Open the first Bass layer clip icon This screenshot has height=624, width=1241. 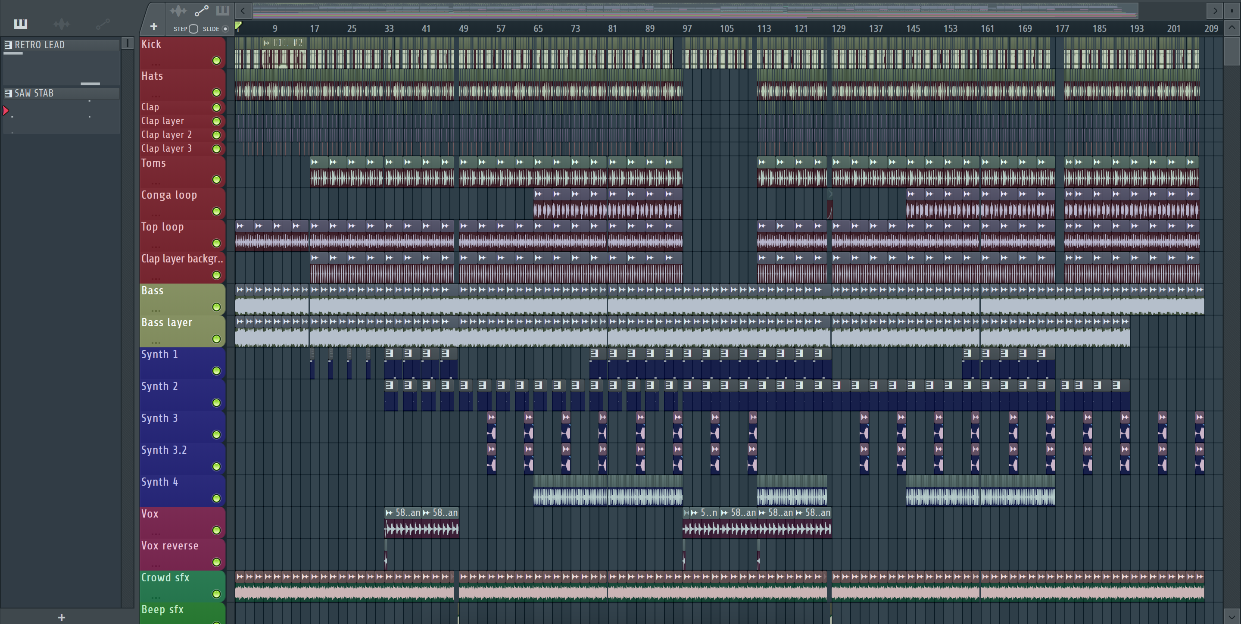(240, 321)
